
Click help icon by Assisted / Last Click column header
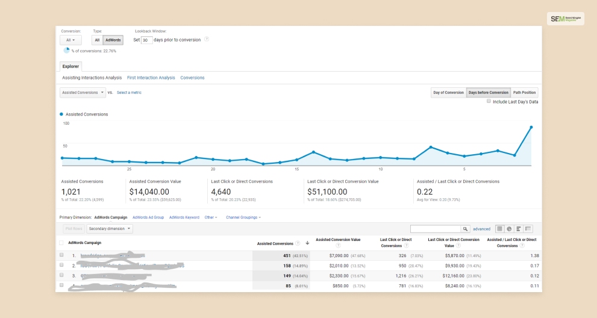(522, 246)
